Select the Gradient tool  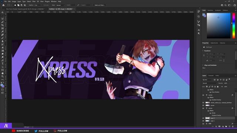click(3, 51)
